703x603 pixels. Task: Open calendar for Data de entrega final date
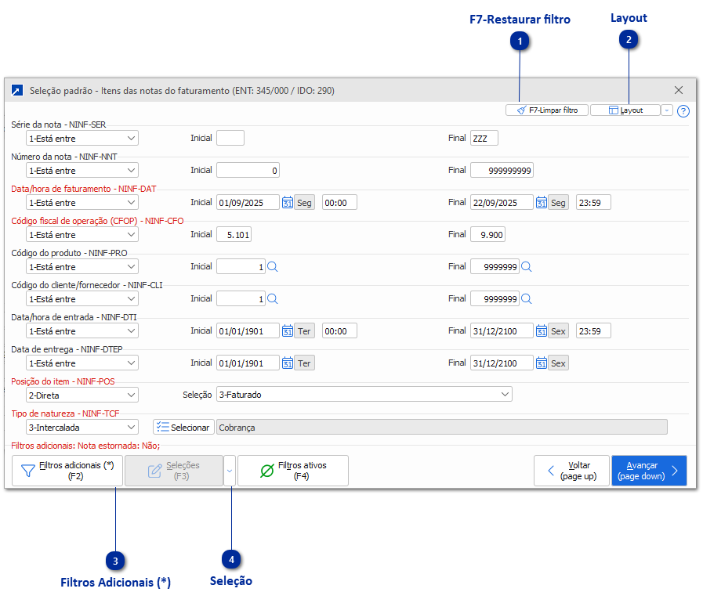[x=541, y=363]
